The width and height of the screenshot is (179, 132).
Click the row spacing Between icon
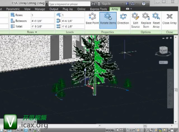[12, 21]
